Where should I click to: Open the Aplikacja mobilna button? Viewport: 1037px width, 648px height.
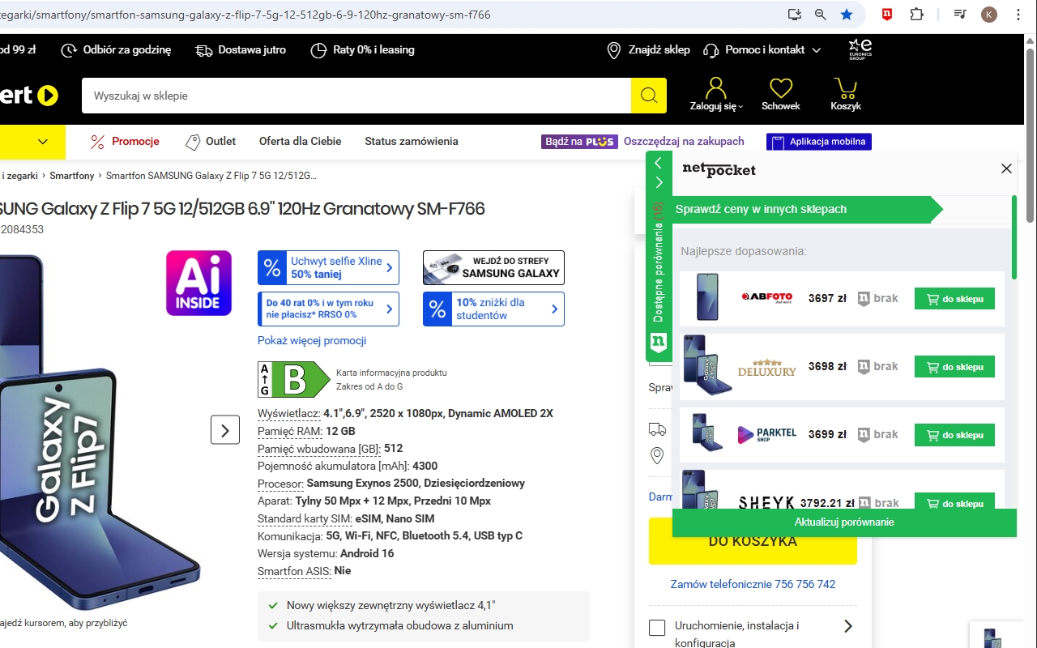[x=819, y=142]
